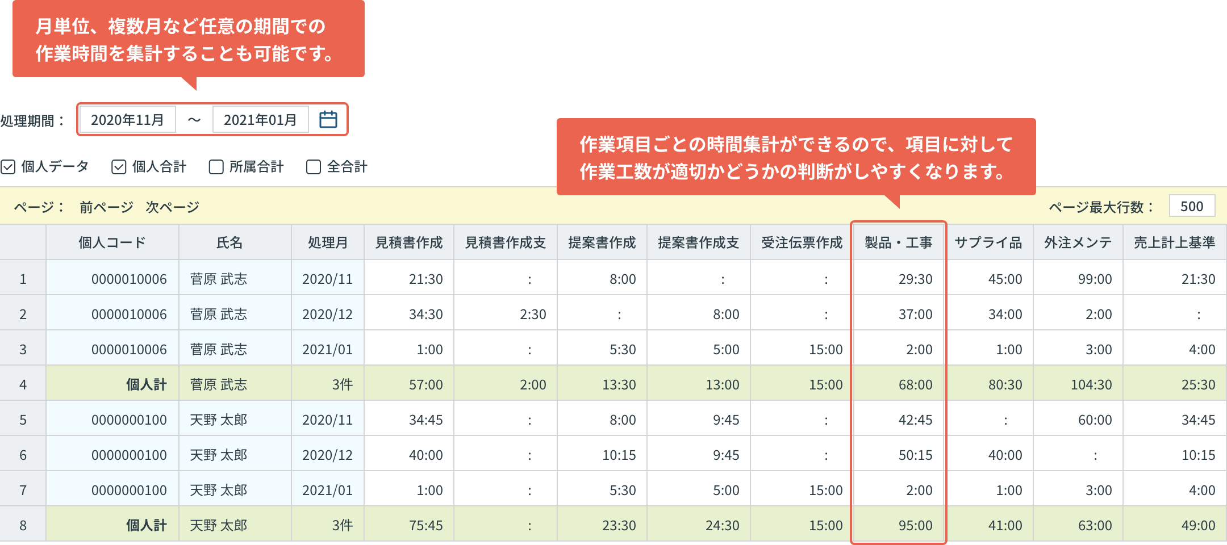The width and height of the screenshot is (1227, 545).
Task: Click the 提案書作成支 column header
Action: (x=699, y=242)
